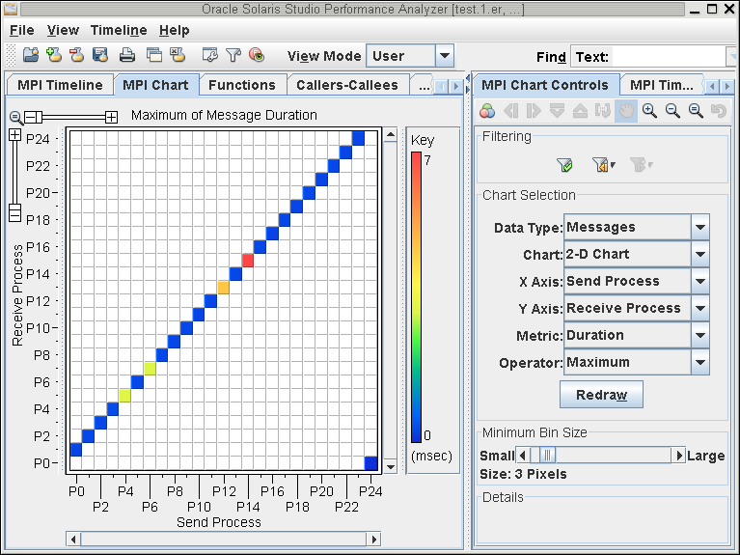Open the Timeline menu
The image size is (740, 555).
(119, 30)
